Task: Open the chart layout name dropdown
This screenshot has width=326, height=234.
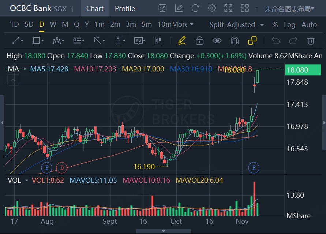Action: click(x=289, y=9)
